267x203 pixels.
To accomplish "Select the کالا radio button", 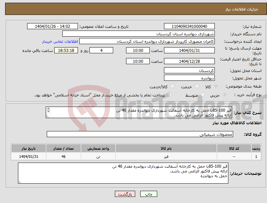I will pos(216,86).
